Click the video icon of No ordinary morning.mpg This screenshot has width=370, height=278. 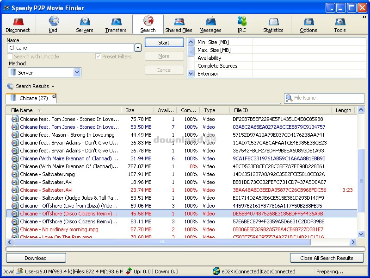[15, 229]
